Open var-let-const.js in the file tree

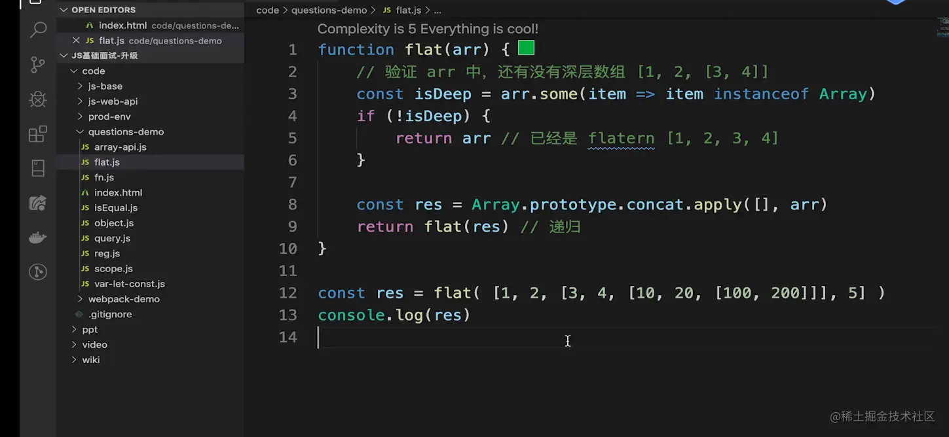click(151, 284)
